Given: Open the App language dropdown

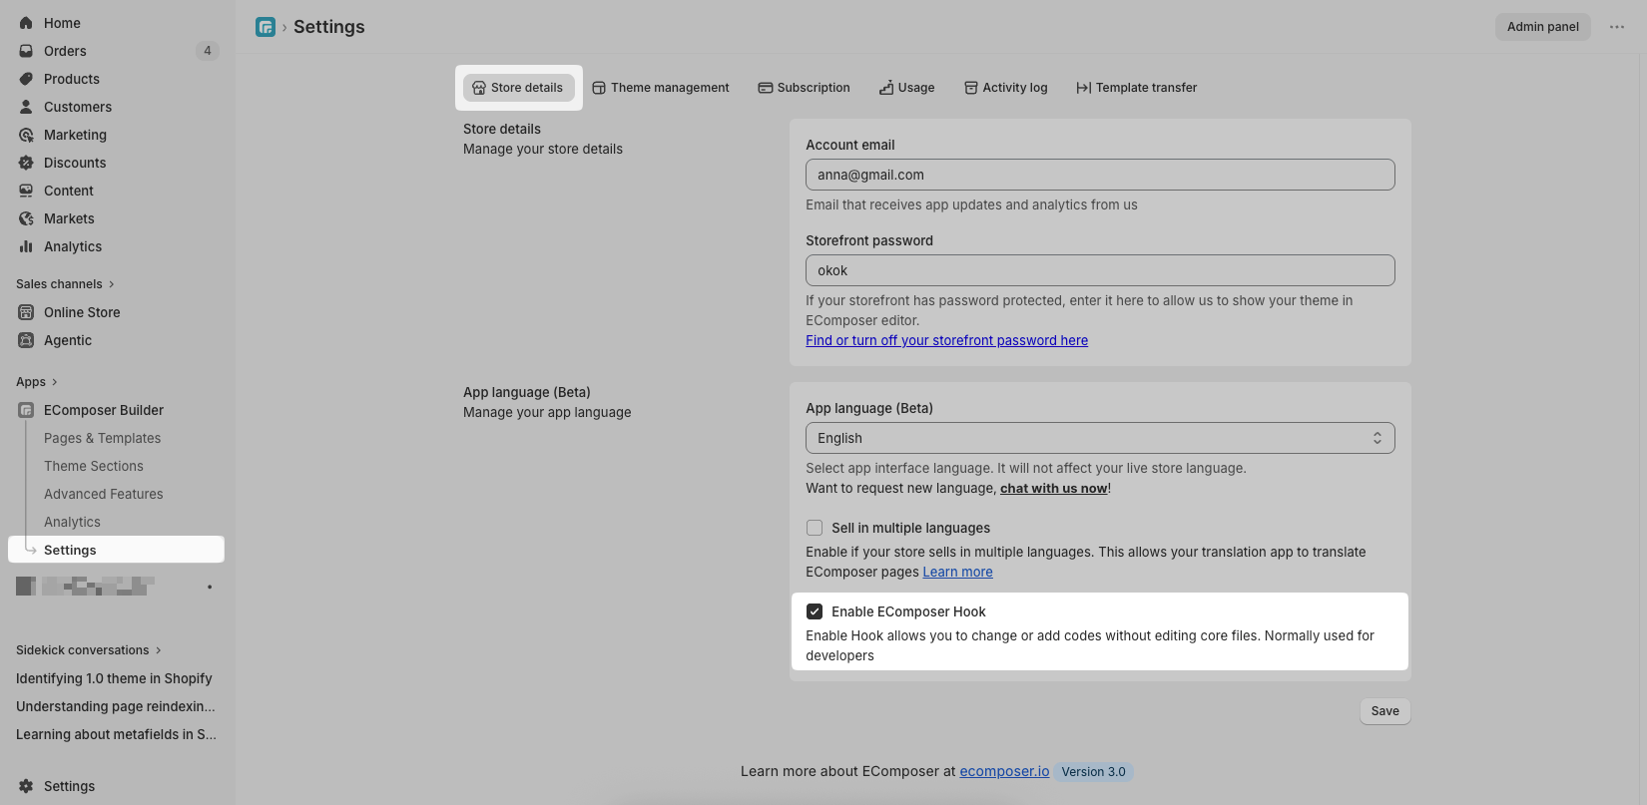Looking at the screenshot, I should (1100, 438).
